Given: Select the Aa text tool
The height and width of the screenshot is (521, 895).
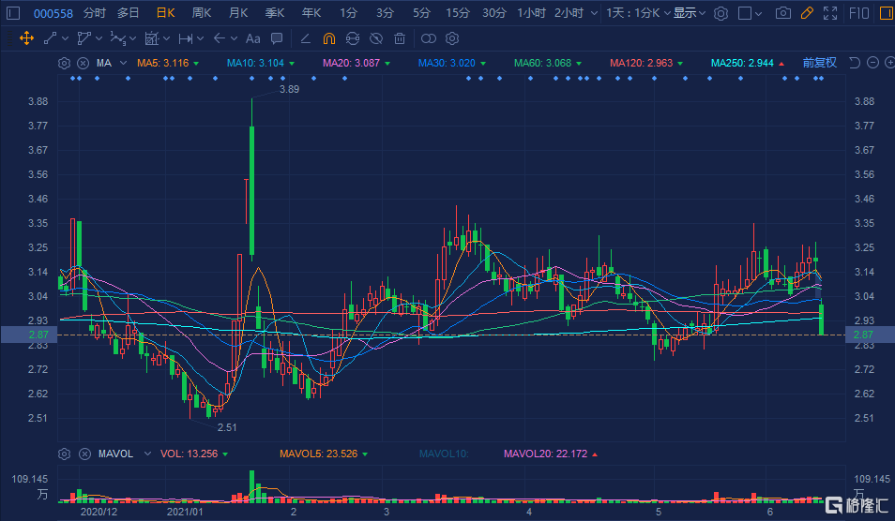Looking at the screenshot, I should [253, 38].
